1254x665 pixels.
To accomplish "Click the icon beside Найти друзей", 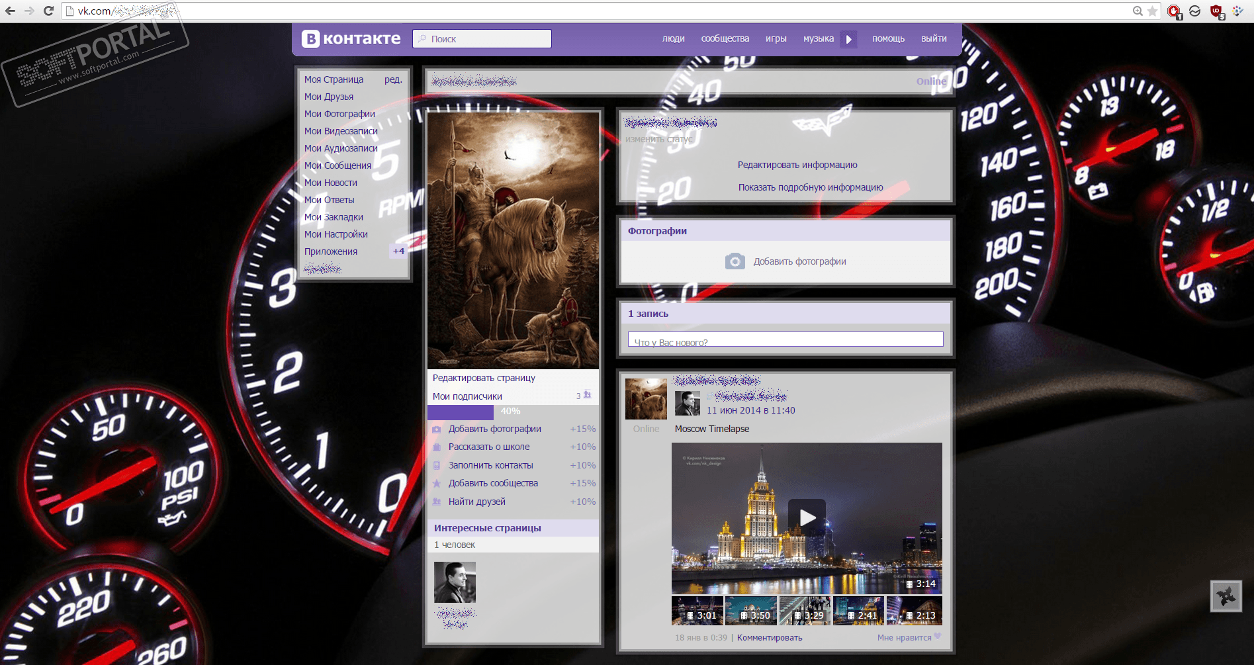I will pos(437,502).
